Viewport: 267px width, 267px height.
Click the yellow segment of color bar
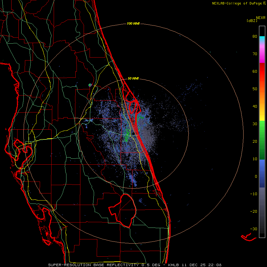[x=262, y=116]
